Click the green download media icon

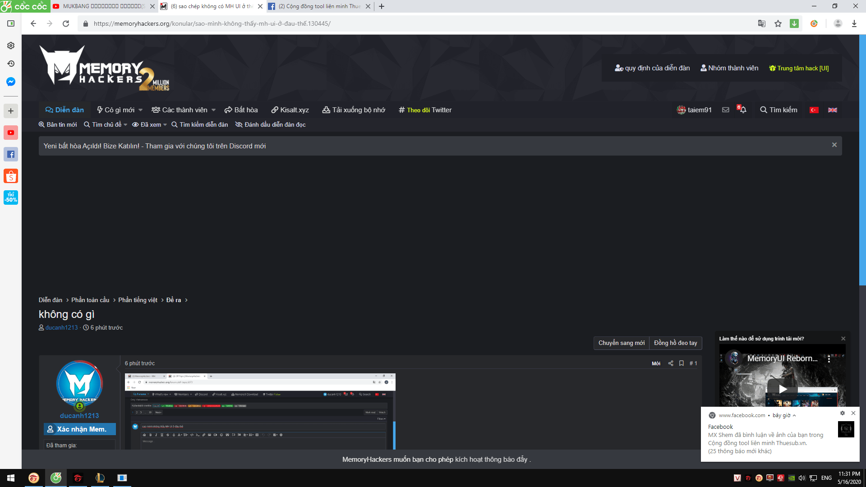[x=794, y=23]
